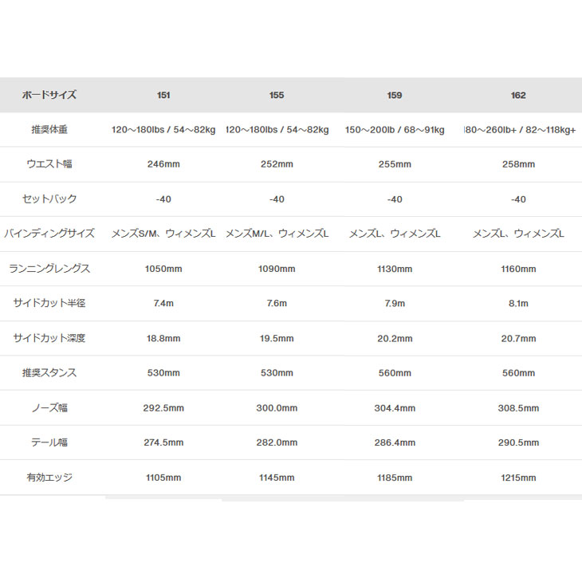Screen dimensions: 582x582
Task: Click the 1050mm running length value
Action: pyautogui.click(x=163, y=269)
